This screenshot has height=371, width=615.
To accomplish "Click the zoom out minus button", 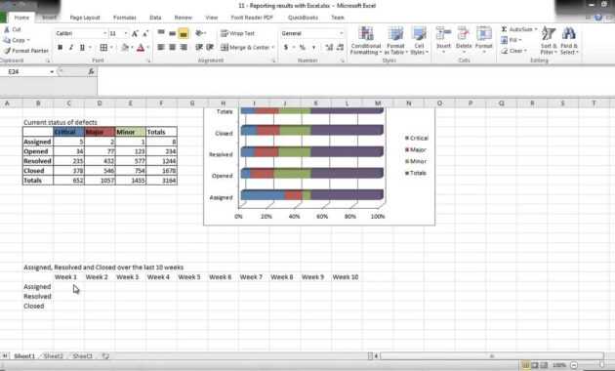I will [574, 365].
